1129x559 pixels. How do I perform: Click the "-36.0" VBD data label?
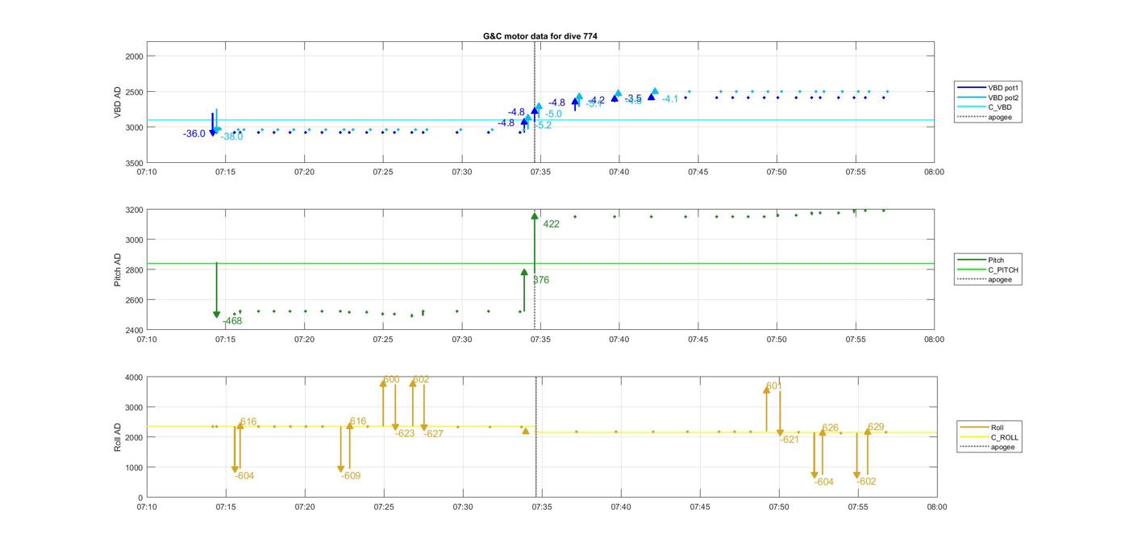(194, 134)
